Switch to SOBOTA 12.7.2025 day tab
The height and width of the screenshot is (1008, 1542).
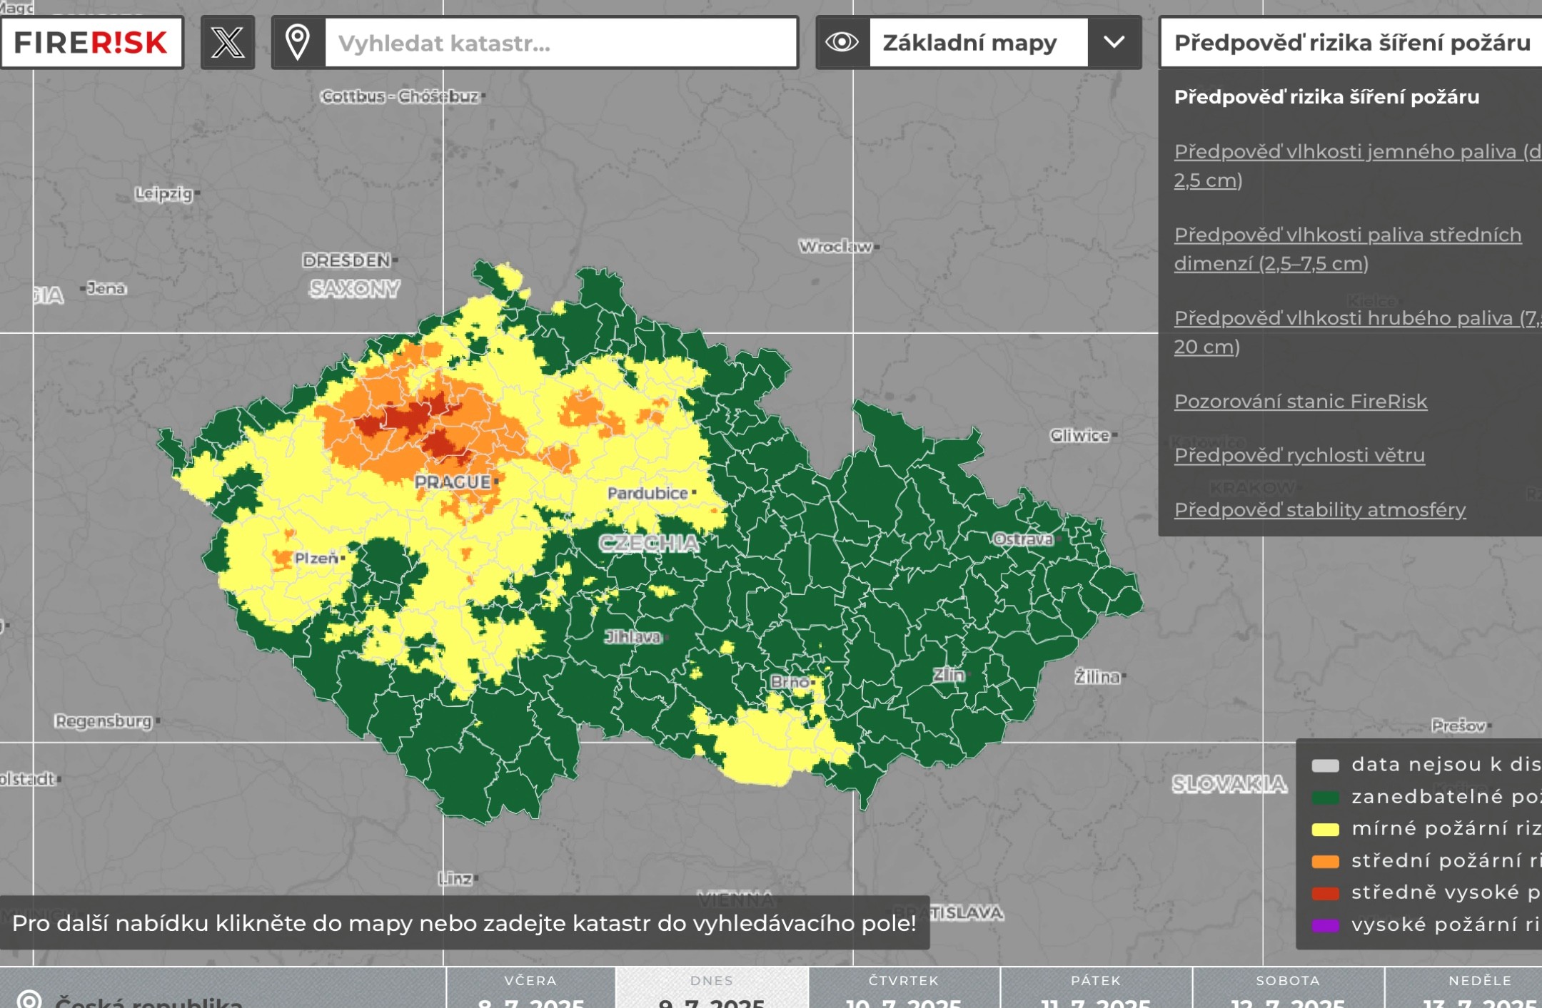pos(1288,988)
